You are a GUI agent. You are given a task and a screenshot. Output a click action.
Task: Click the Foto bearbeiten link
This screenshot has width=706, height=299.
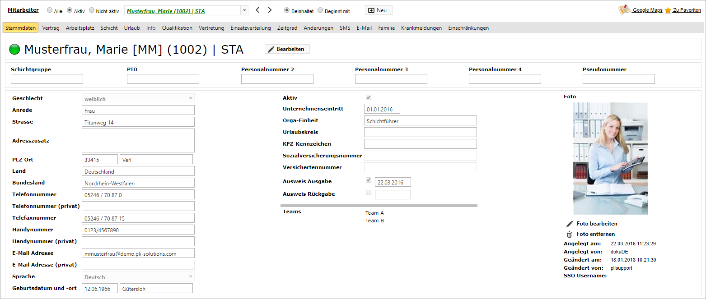point(597,224)
